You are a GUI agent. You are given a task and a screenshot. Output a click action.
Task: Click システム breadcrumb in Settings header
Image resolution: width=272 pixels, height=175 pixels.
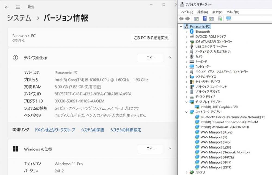click(19, 18)
